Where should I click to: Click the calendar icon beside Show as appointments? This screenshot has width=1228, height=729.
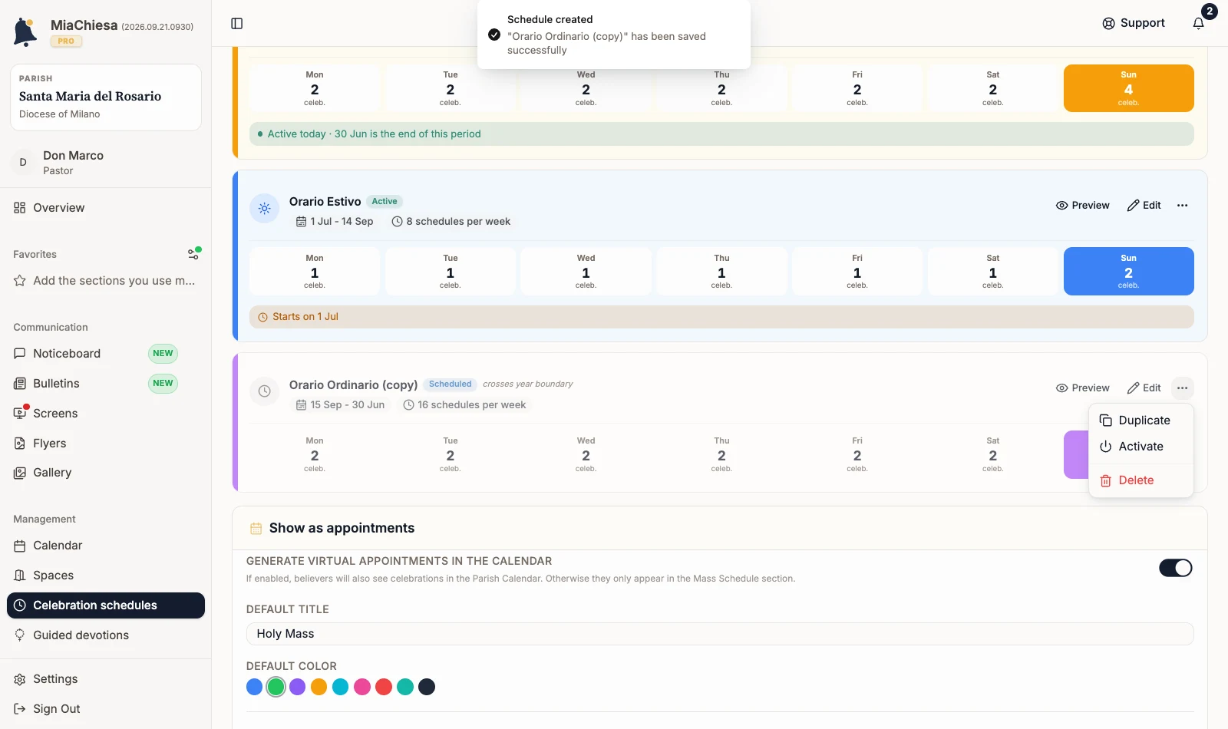(x=256, y=529)
